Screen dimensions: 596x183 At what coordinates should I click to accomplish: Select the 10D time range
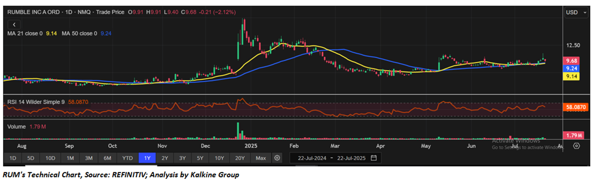[x=50, y=158]
